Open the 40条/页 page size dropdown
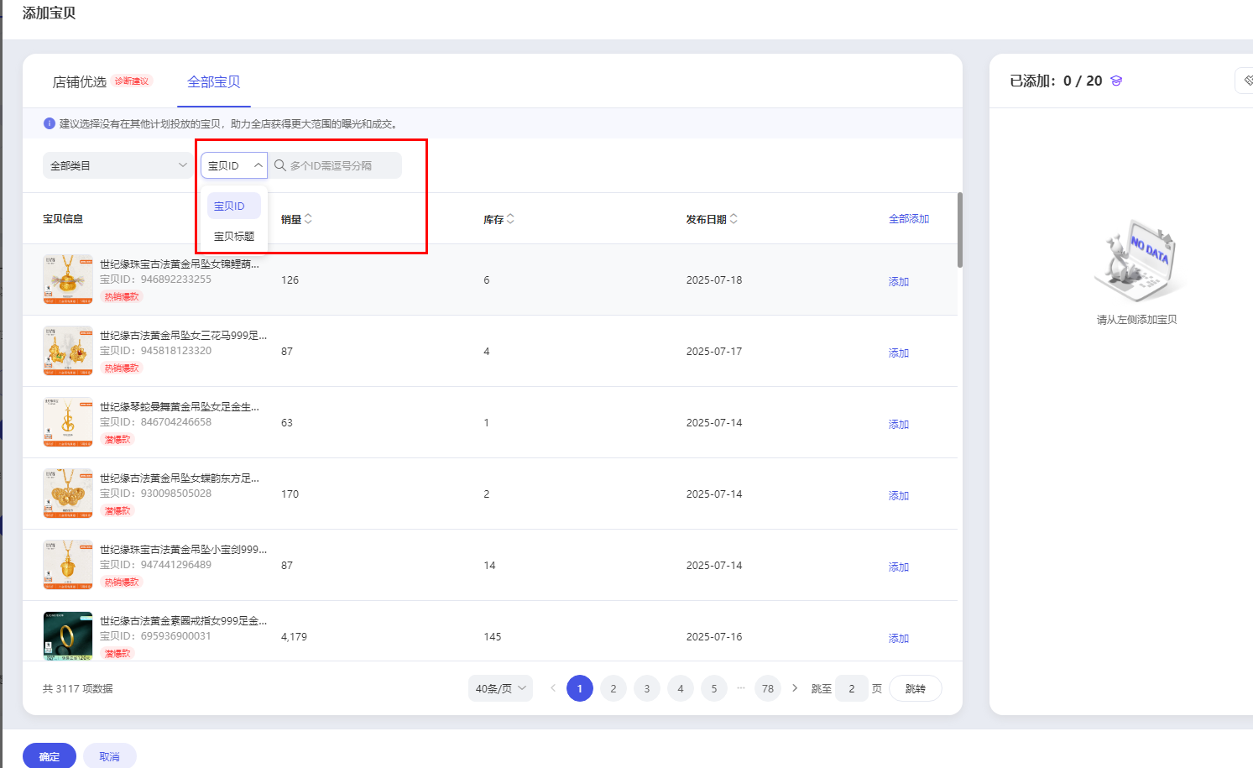Viewport: 1253px width, 768px height. [500, 688]
